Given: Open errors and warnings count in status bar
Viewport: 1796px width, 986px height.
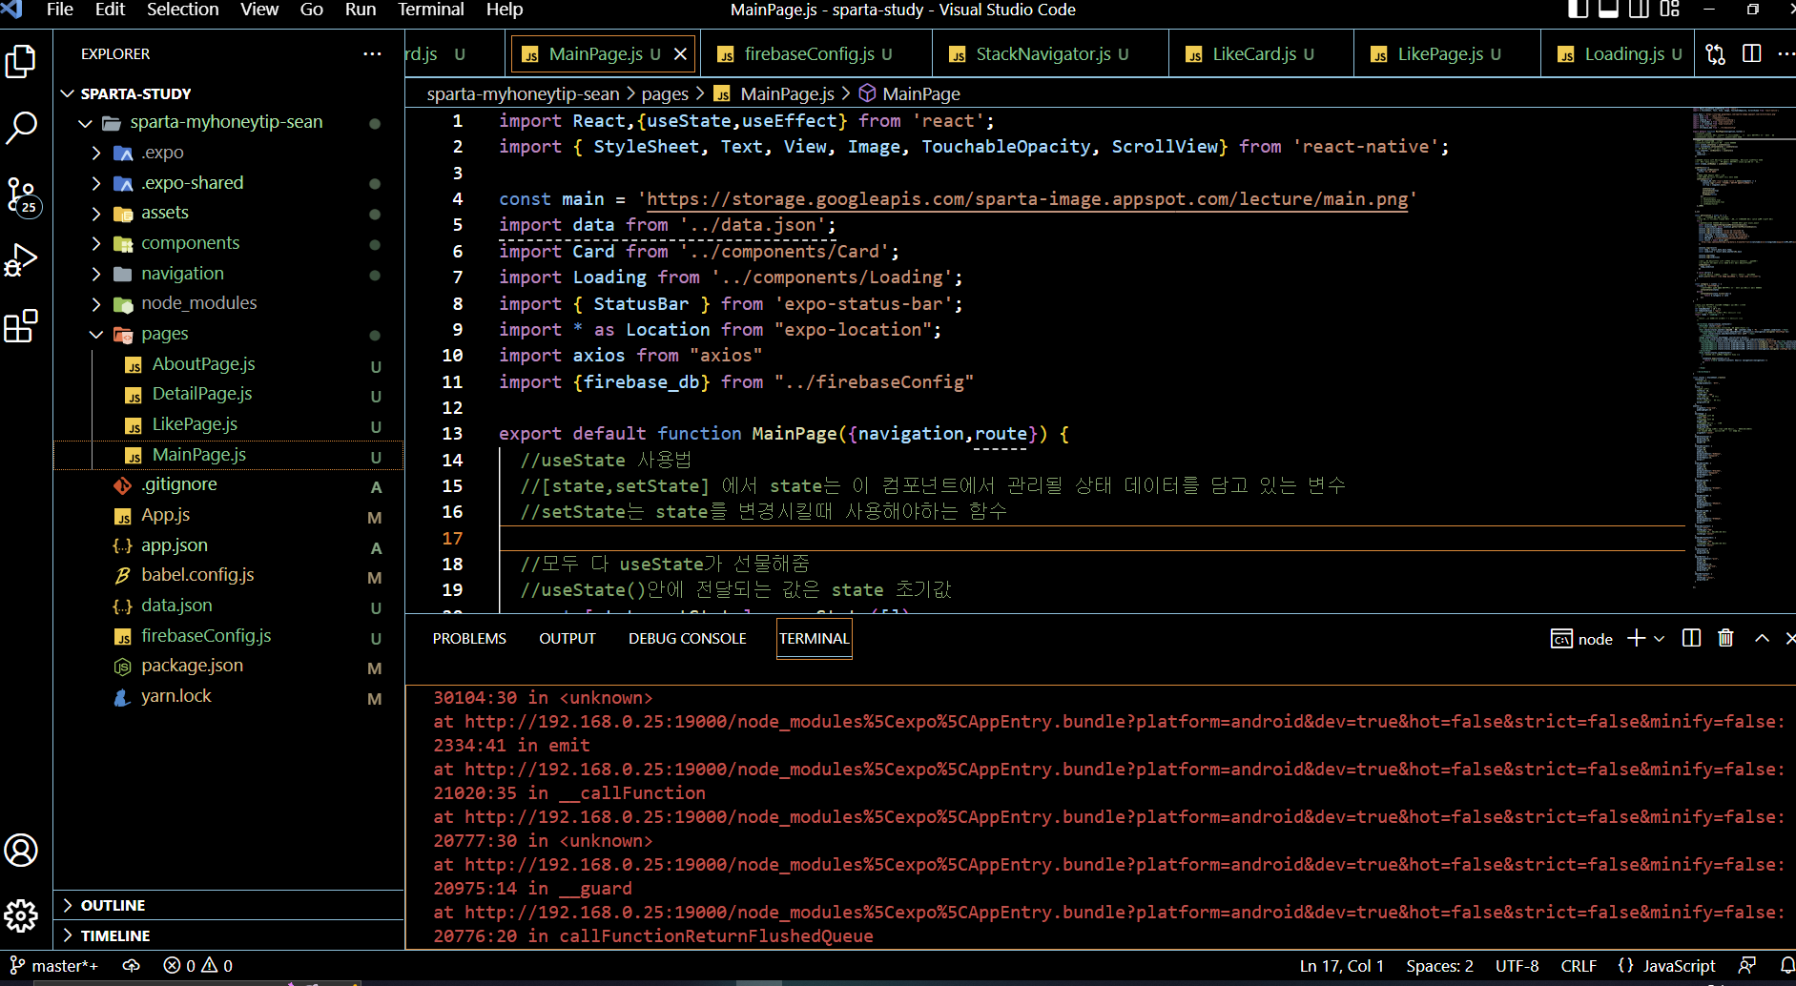Looking at the screenshot, I should (198, 966).
